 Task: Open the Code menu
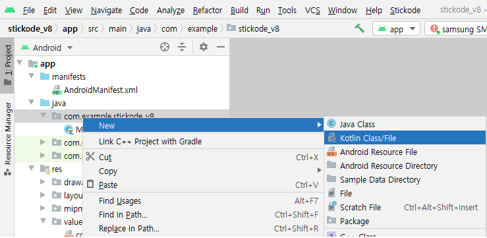139,11
